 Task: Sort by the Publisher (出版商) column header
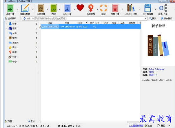click(x=132, y=23)
